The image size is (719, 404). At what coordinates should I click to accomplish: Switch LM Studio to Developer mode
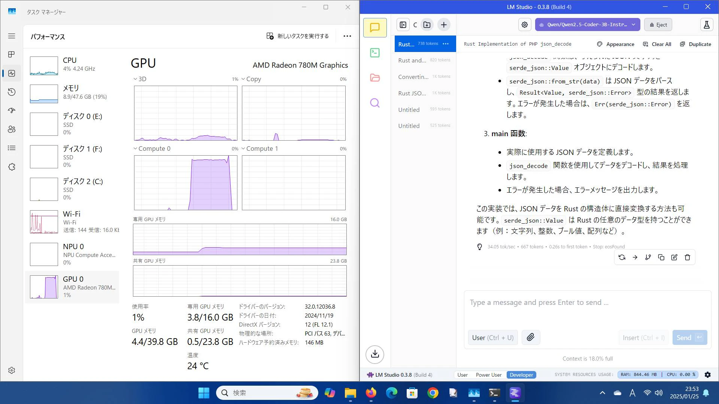tap(521, 375)
